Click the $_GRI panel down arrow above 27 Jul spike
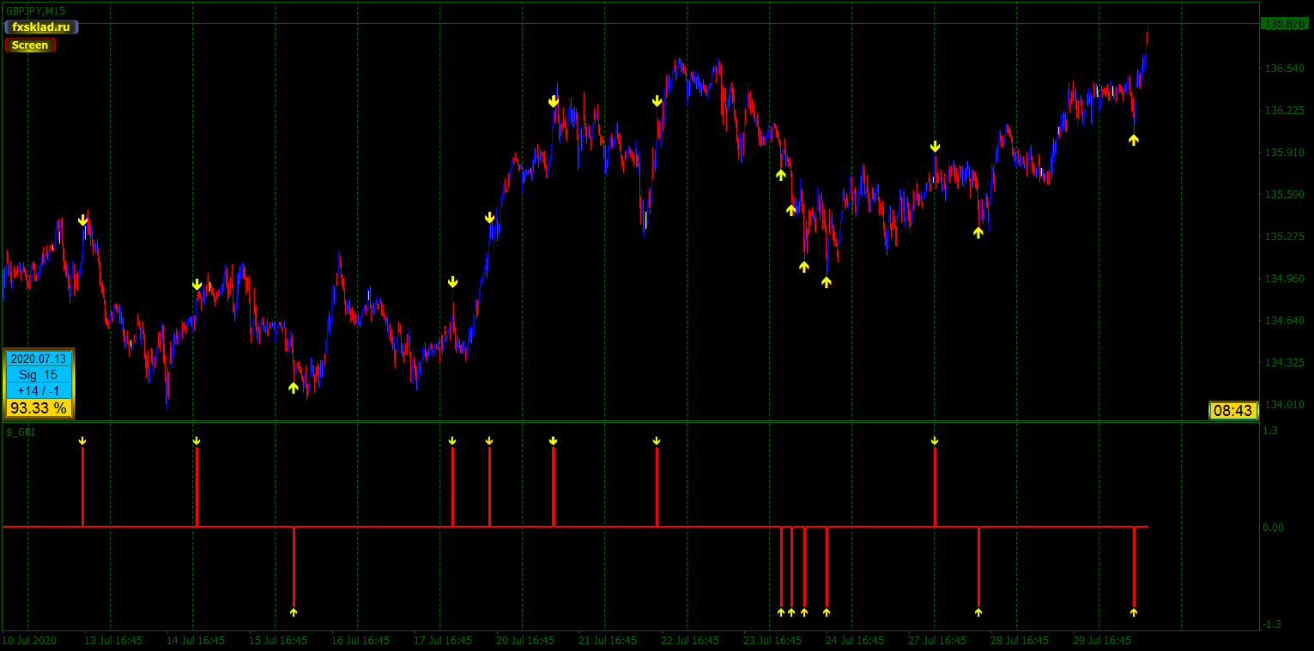 point(935,441)
